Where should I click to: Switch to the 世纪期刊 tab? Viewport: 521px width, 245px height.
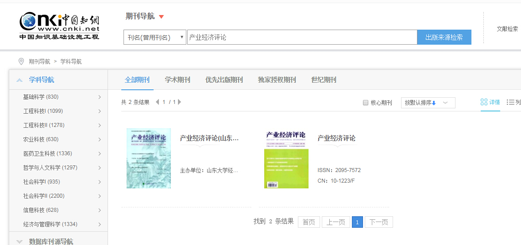point(324,80)
